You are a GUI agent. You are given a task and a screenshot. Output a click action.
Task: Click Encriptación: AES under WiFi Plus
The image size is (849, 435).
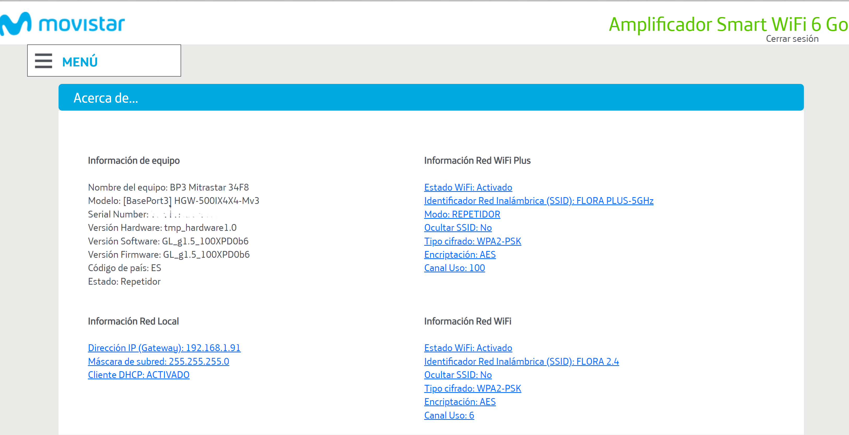point(460,255)
